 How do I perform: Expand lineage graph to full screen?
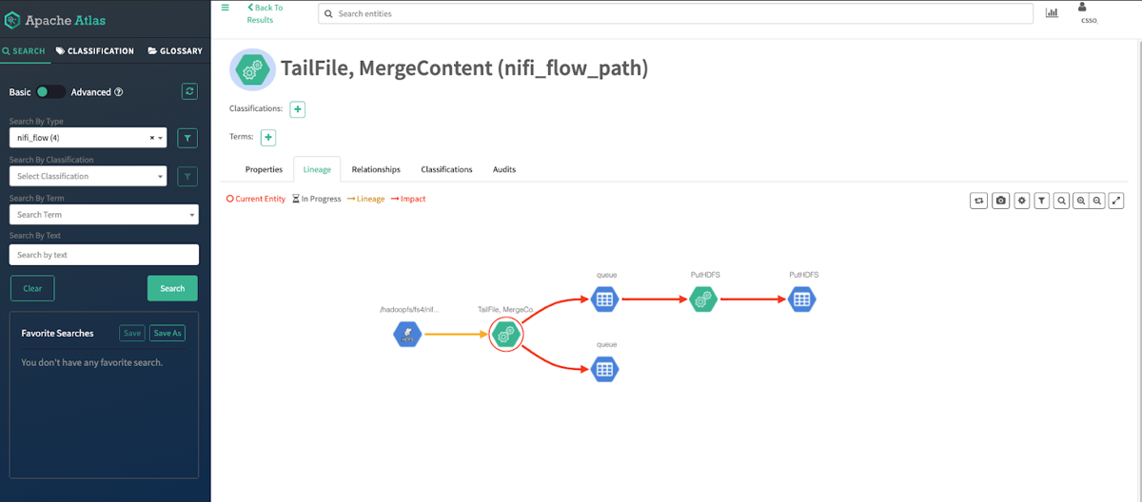click(x=1117, y=201)
